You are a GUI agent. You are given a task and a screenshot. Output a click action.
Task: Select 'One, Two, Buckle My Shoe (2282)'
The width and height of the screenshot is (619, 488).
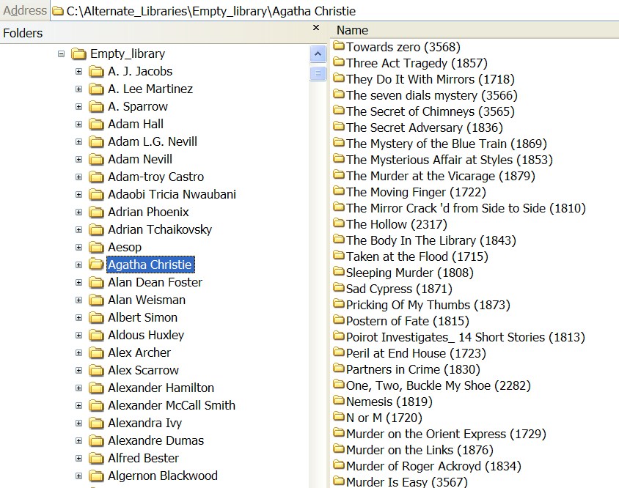tap(438, 386)
